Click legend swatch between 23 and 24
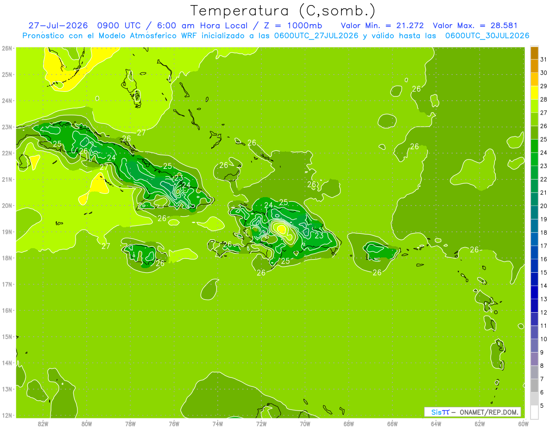 534,159
